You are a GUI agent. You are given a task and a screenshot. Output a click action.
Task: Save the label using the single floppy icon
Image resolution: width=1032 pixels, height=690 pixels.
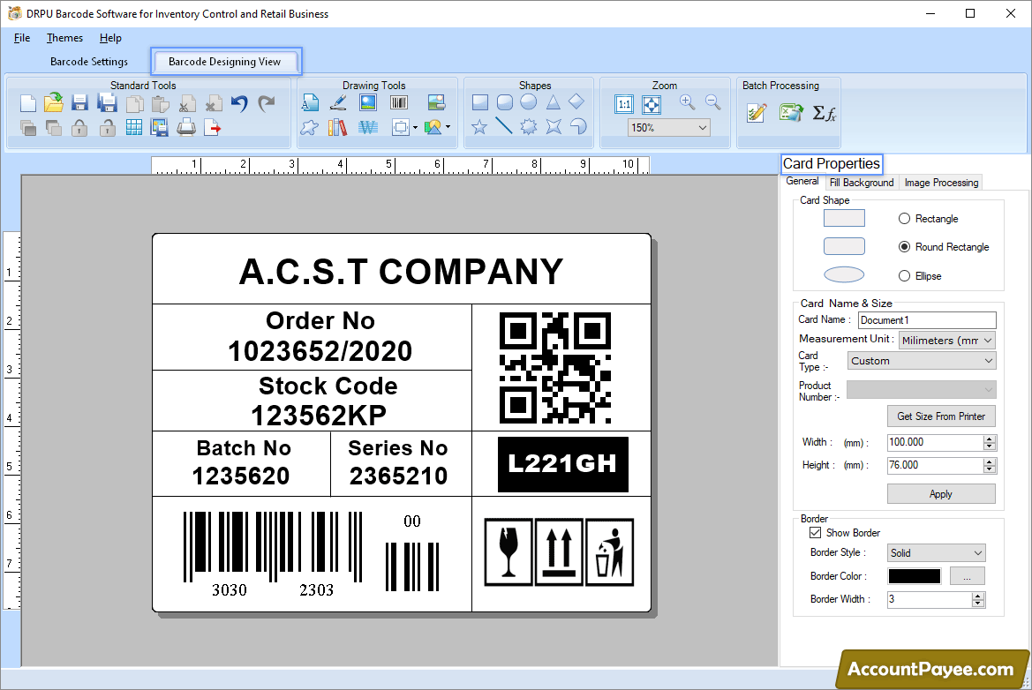tap(79, 102)
